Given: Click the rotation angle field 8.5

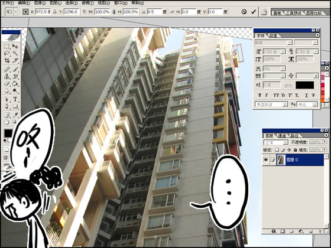Looking at the screenshot, I should click(154, 12).
